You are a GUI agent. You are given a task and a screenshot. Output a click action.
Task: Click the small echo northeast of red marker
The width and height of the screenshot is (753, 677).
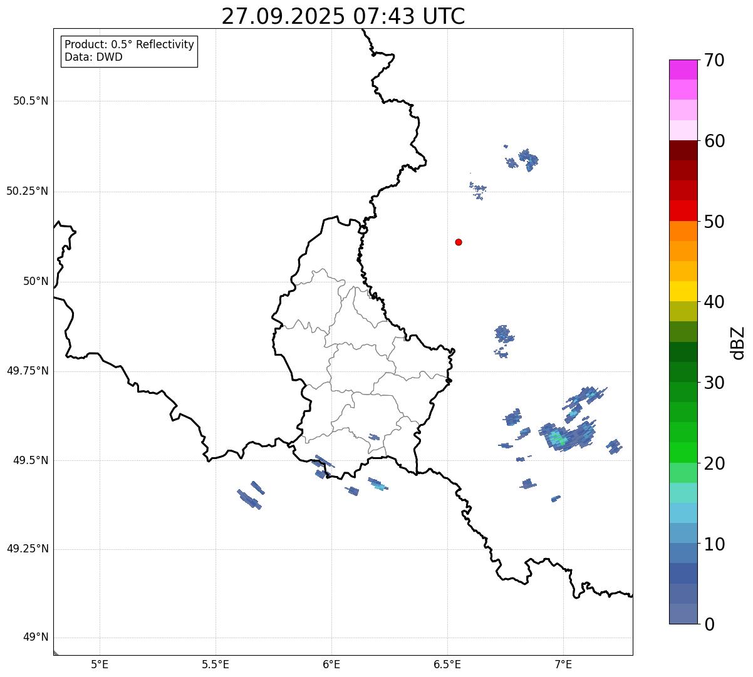tap(479, 189)
